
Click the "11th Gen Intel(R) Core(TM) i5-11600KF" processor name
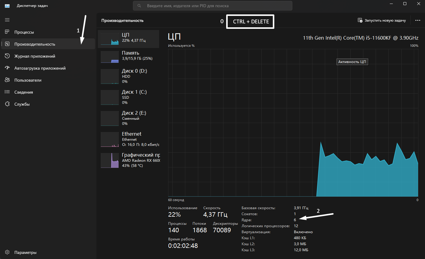[360, 38]
